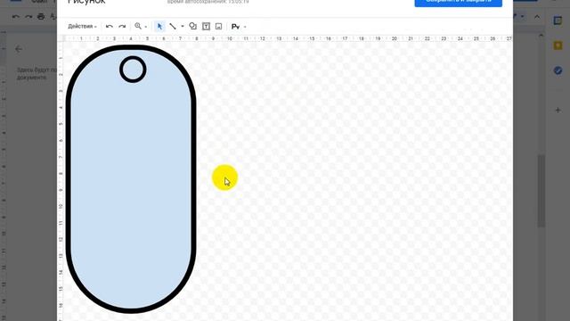Click undo in background Docs toolbar
570x321 pixels.
(x=16, y=17)
